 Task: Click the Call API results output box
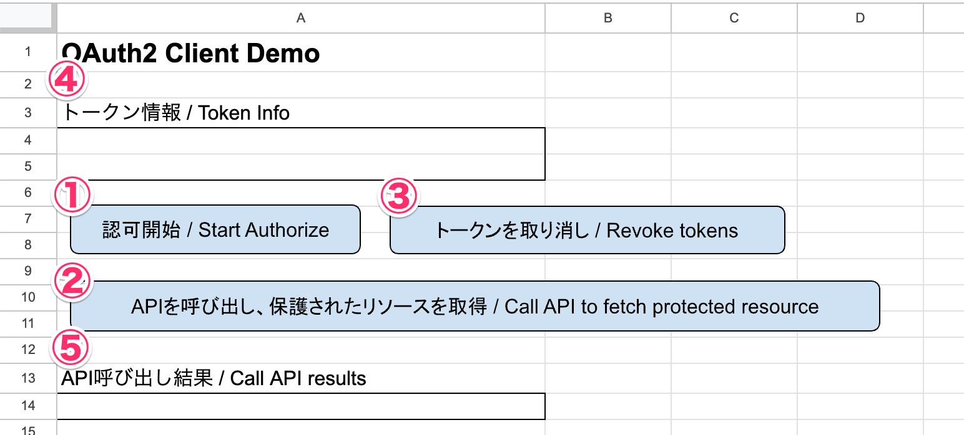pyautogui.click(x=300, y=406)
